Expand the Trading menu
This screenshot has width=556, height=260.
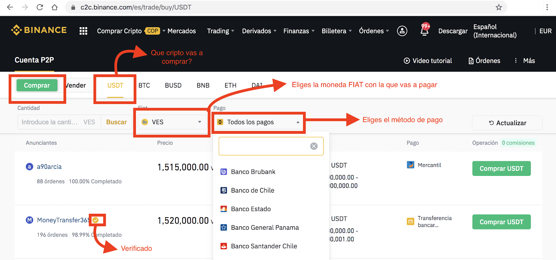click(x=221, y=31)
